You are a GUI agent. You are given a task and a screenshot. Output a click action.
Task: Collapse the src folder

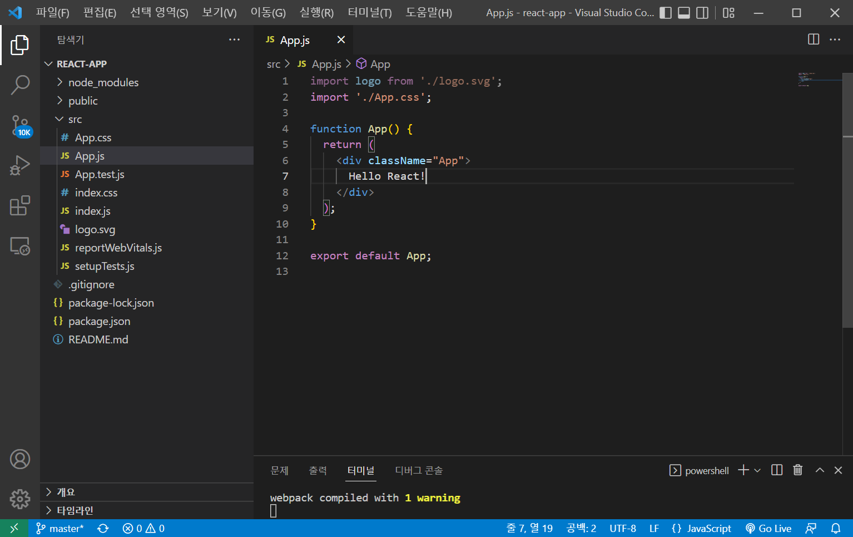coord(147,119)
